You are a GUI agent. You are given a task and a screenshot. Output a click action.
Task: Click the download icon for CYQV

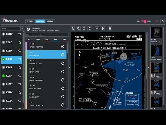(3, 34)
